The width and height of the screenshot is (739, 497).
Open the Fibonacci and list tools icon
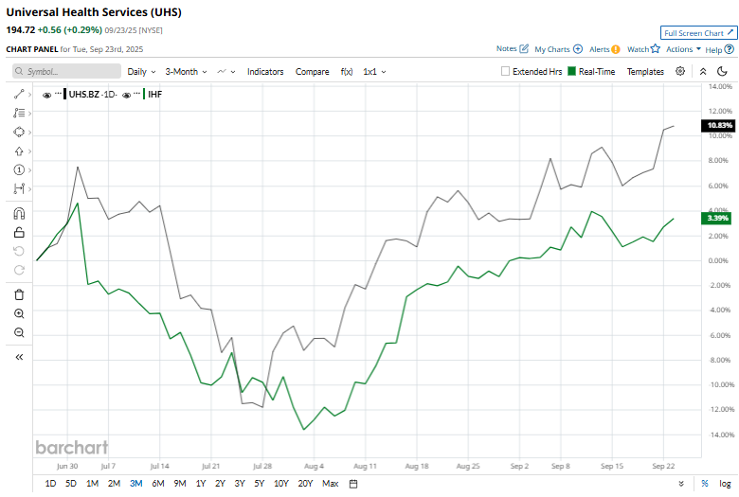point(19,113)
